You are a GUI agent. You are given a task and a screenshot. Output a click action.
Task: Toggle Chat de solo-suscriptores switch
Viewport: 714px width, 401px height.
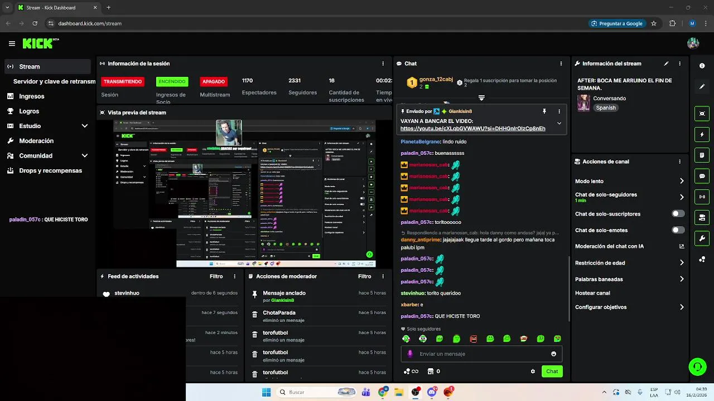point(678,214)
